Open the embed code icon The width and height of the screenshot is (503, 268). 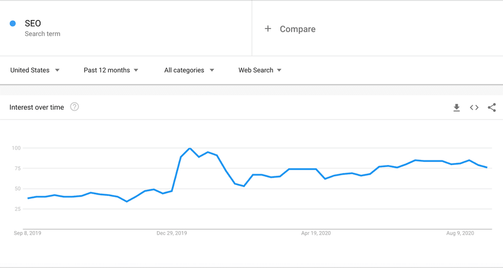[474, 108]
